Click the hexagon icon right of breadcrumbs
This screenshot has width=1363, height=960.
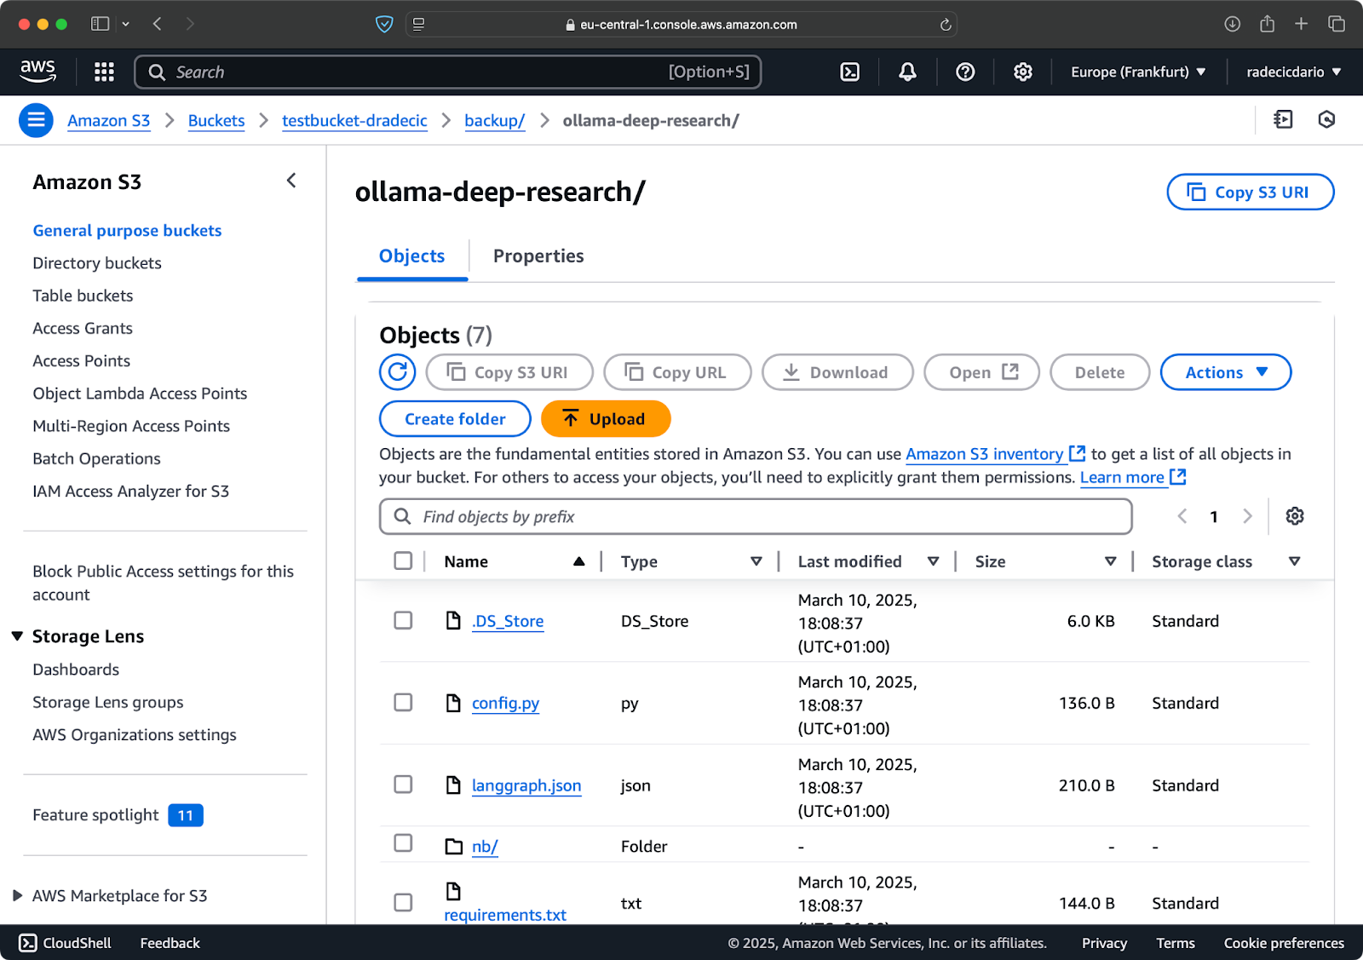[x=1326, y=119]
